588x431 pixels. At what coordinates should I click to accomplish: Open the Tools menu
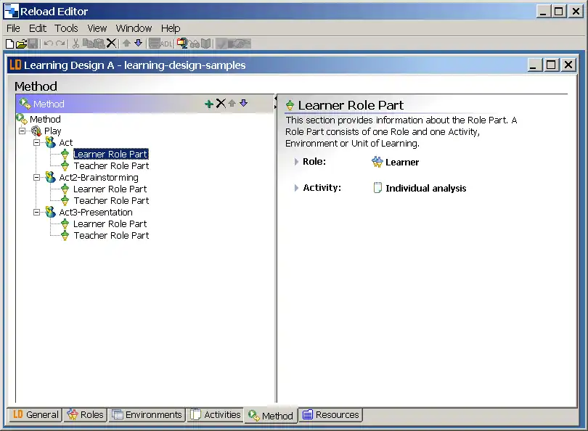66,28
